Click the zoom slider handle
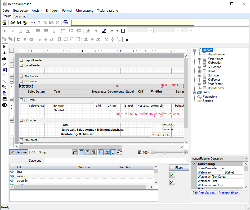Viewport: 250px width, 210px height. [165, 152]
